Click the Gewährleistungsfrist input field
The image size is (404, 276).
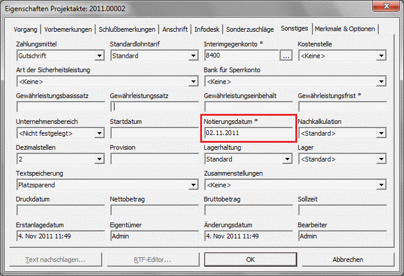342,107
